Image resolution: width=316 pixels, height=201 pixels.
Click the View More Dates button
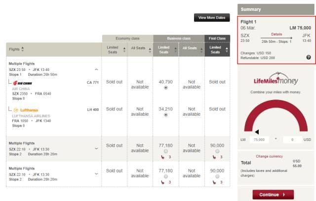(x=212, y=18)
